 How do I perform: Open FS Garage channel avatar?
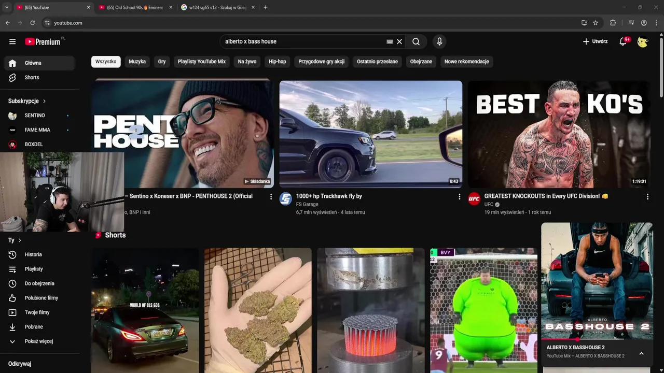(286, 199)
